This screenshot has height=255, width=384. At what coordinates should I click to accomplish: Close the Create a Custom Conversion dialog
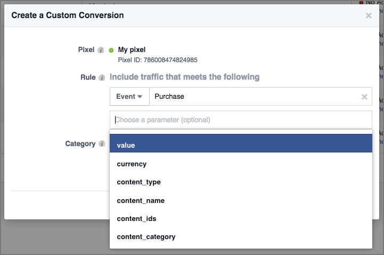point(369,16)
